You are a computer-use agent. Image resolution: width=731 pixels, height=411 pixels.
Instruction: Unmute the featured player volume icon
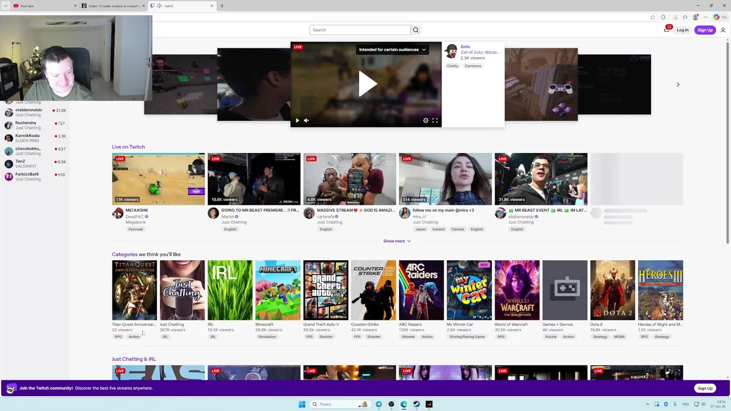coord(306,120)
